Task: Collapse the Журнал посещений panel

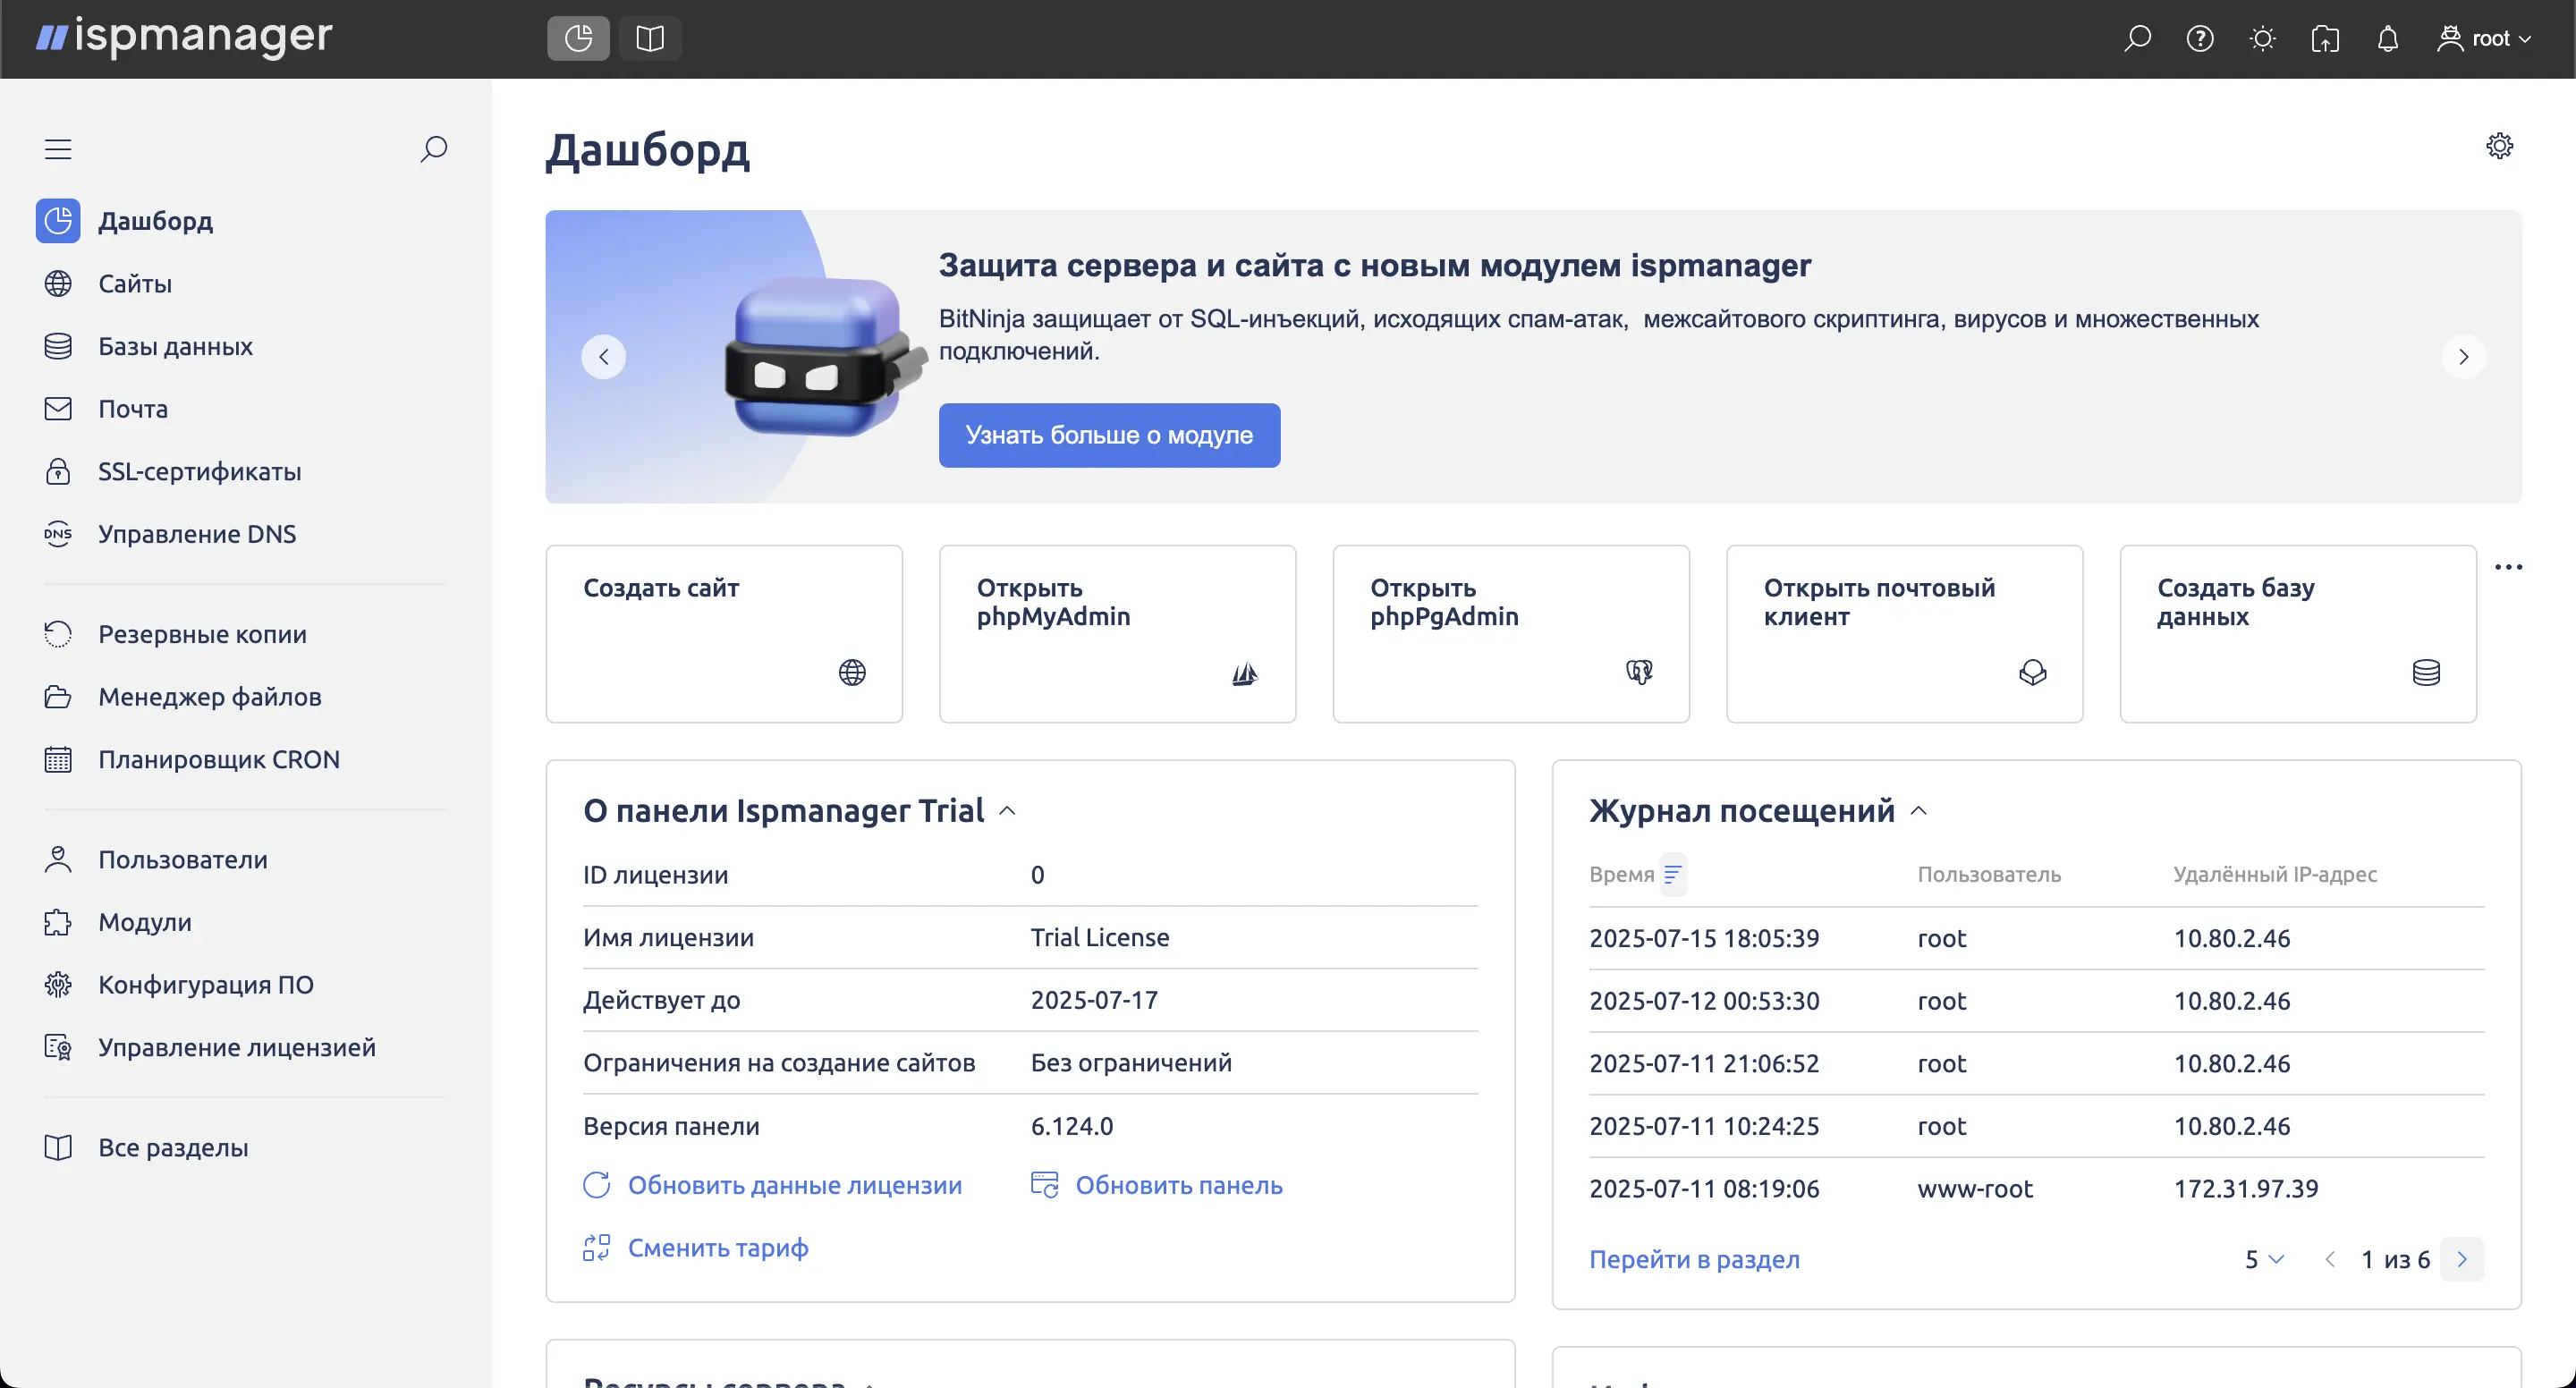Action: (1919, 810)
